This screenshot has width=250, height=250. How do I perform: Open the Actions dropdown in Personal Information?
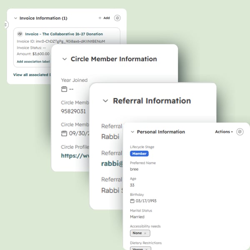pyautogui.click(x=224, y=132)
